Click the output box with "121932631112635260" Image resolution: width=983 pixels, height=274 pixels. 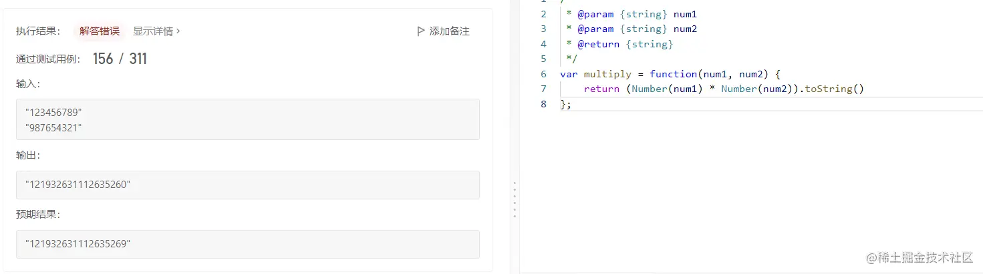tap(248, 185)
